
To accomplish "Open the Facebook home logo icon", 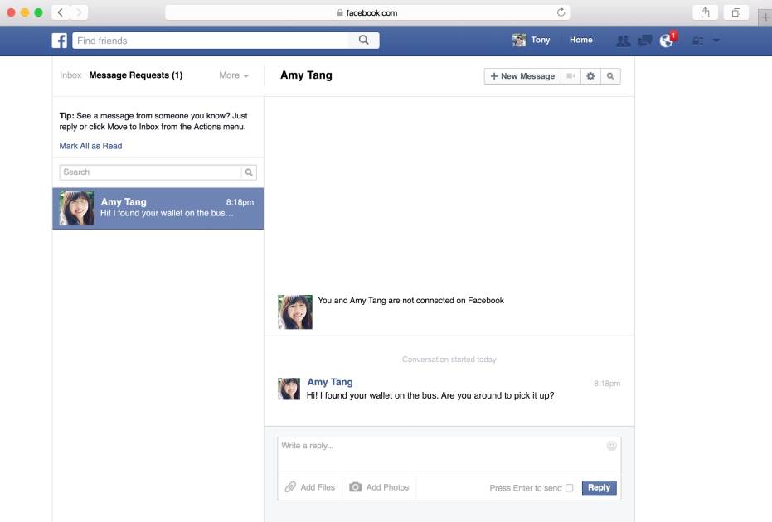I will (59, 40).
